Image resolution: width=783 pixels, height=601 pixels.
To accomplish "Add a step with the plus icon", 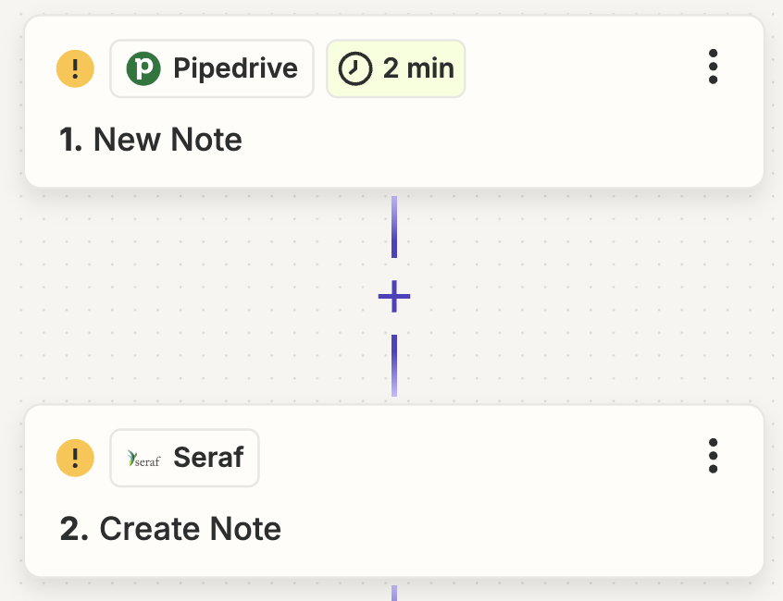I will (x=394, y=296).
